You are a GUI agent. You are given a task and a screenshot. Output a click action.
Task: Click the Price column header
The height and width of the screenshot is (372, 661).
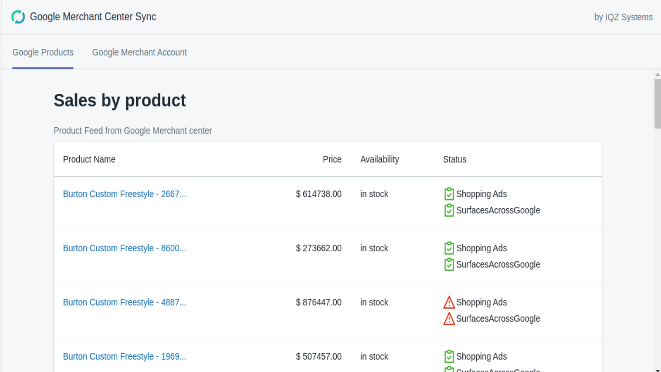[332, 160]
